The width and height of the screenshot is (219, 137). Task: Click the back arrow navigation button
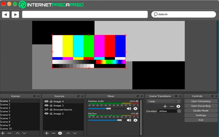point(6,15)
